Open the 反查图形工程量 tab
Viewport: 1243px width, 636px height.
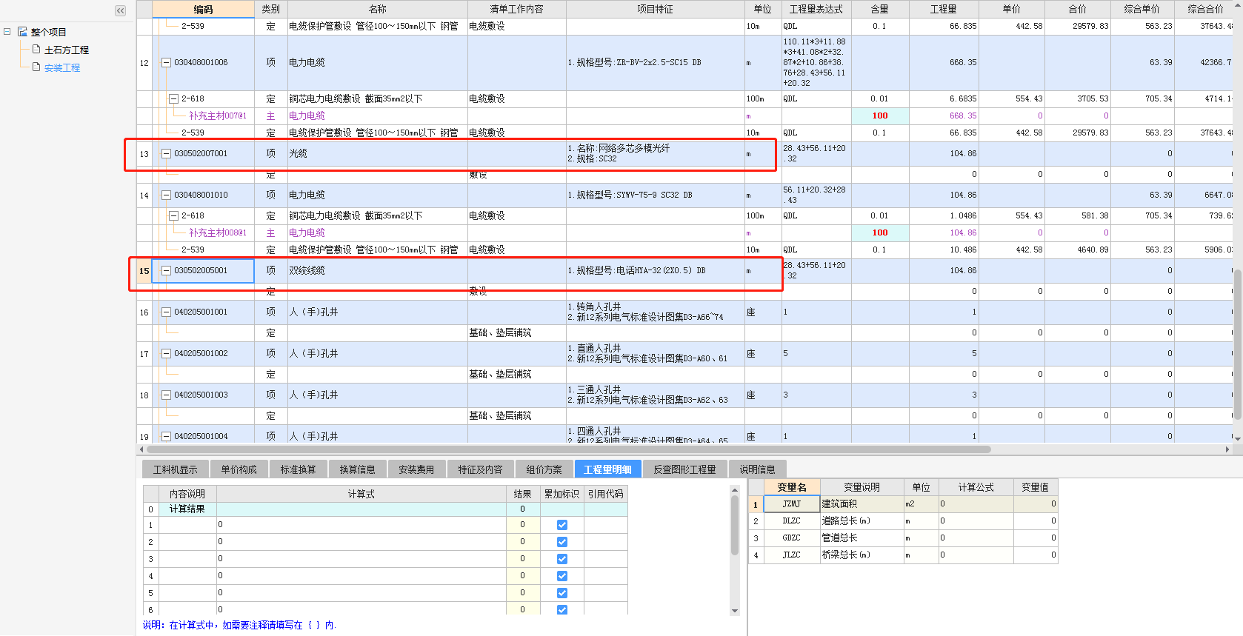[x=684, y=469]
